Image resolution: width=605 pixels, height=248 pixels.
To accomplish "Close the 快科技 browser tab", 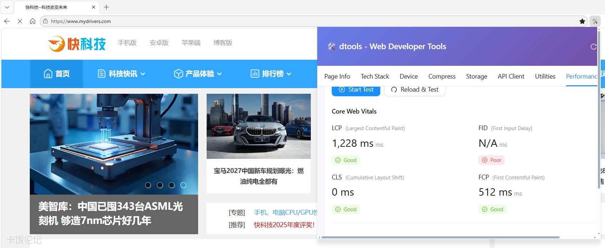I will pos(94,7).
